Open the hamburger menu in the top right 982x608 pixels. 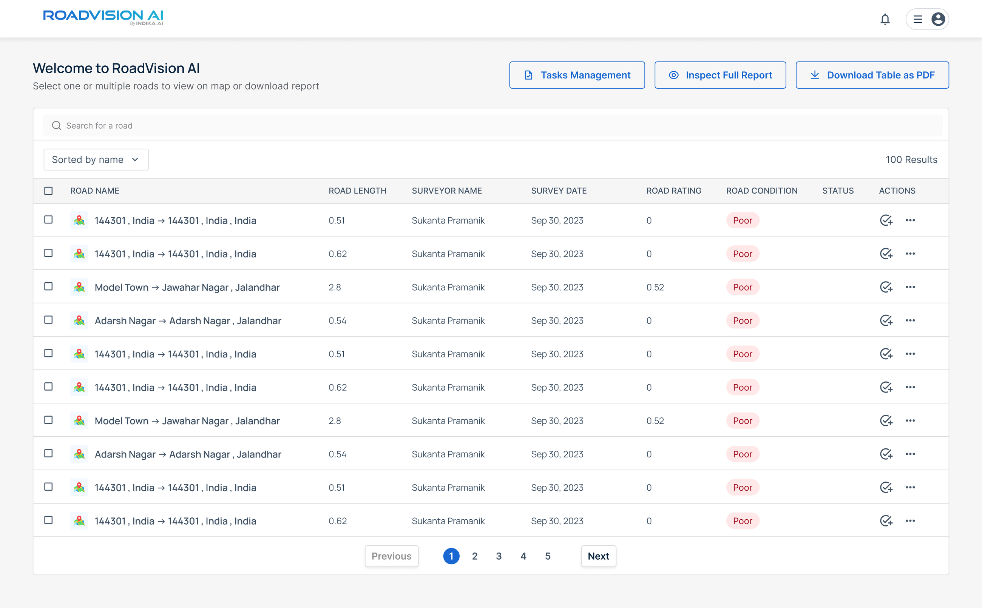point(918,19)
